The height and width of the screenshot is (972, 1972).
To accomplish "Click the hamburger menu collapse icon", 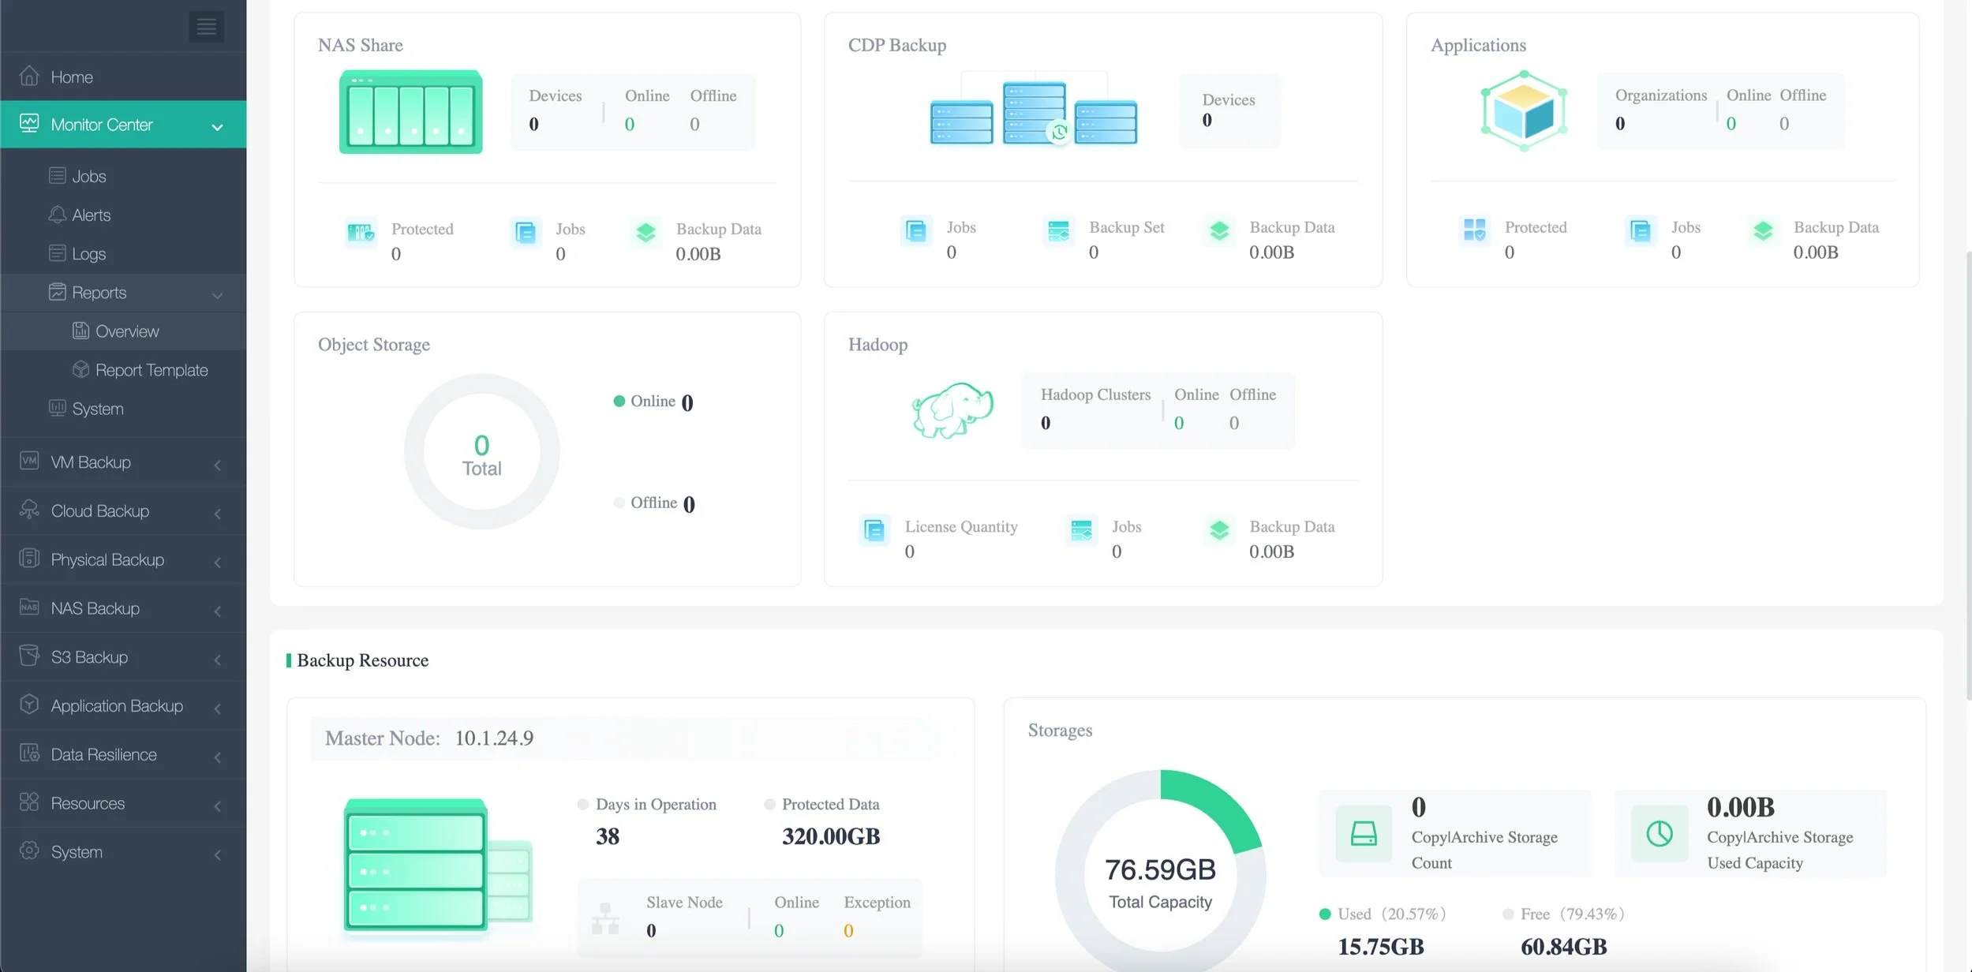I will [206, 27].
